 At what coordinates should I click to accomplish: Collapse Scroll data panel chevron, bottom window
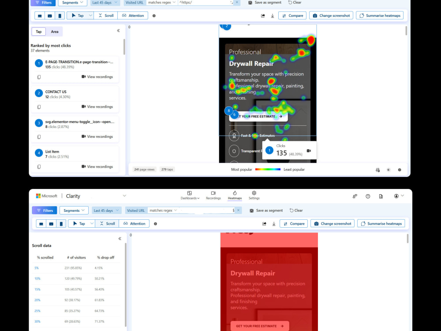(x=120, y=239)
